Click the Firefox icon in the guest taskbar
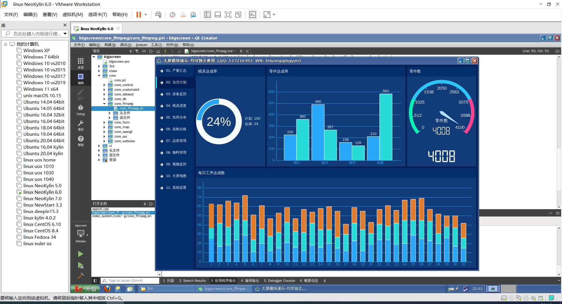This screenshot has width=562, height=304. [107, 289]
